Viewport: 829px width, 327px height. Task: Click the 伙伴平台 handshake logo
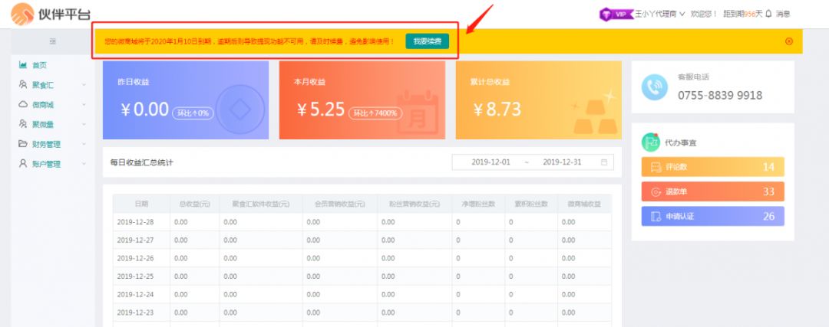tap(21, 14)
